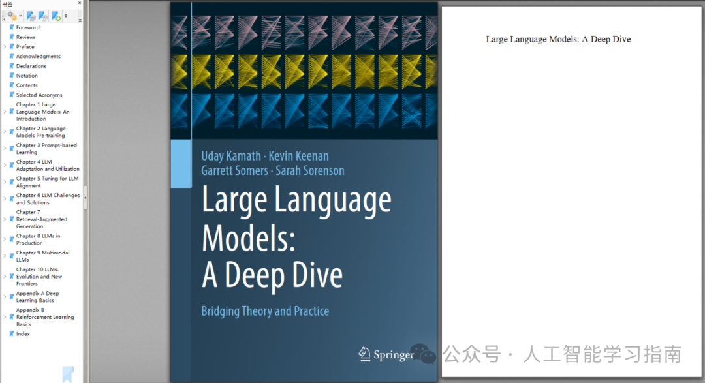Expand the Chapter 4 bookmark node
The width and height of the screenshot is (705, 383).
tap(5, 165)
